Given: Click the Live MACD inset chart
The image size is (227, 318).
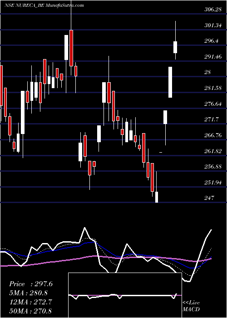Looking at the screenshot, I should coord(125,295).
